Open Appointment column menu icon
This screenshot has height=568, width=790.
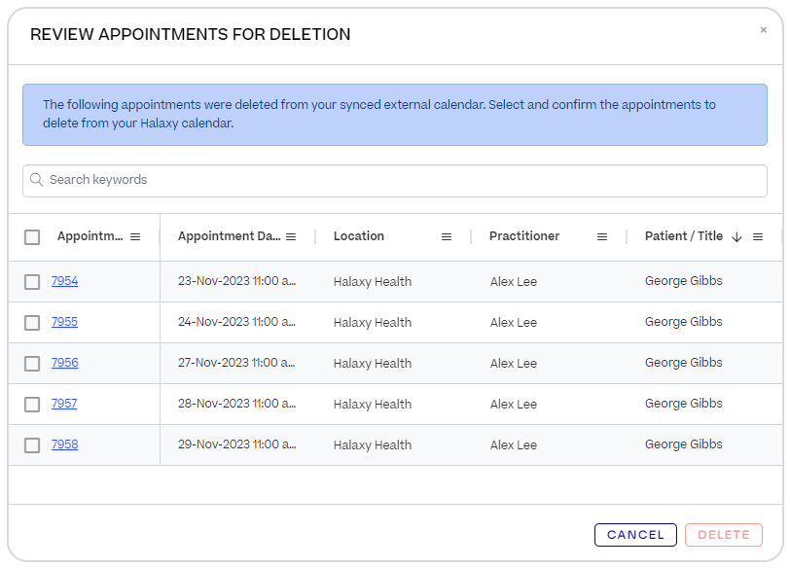[x=135, y=237]
